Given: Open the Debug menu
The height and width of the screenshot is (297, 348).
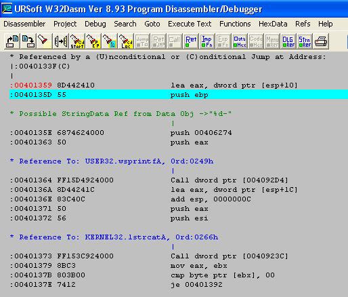Looking at the screenshot, I should tap(95, 24).
